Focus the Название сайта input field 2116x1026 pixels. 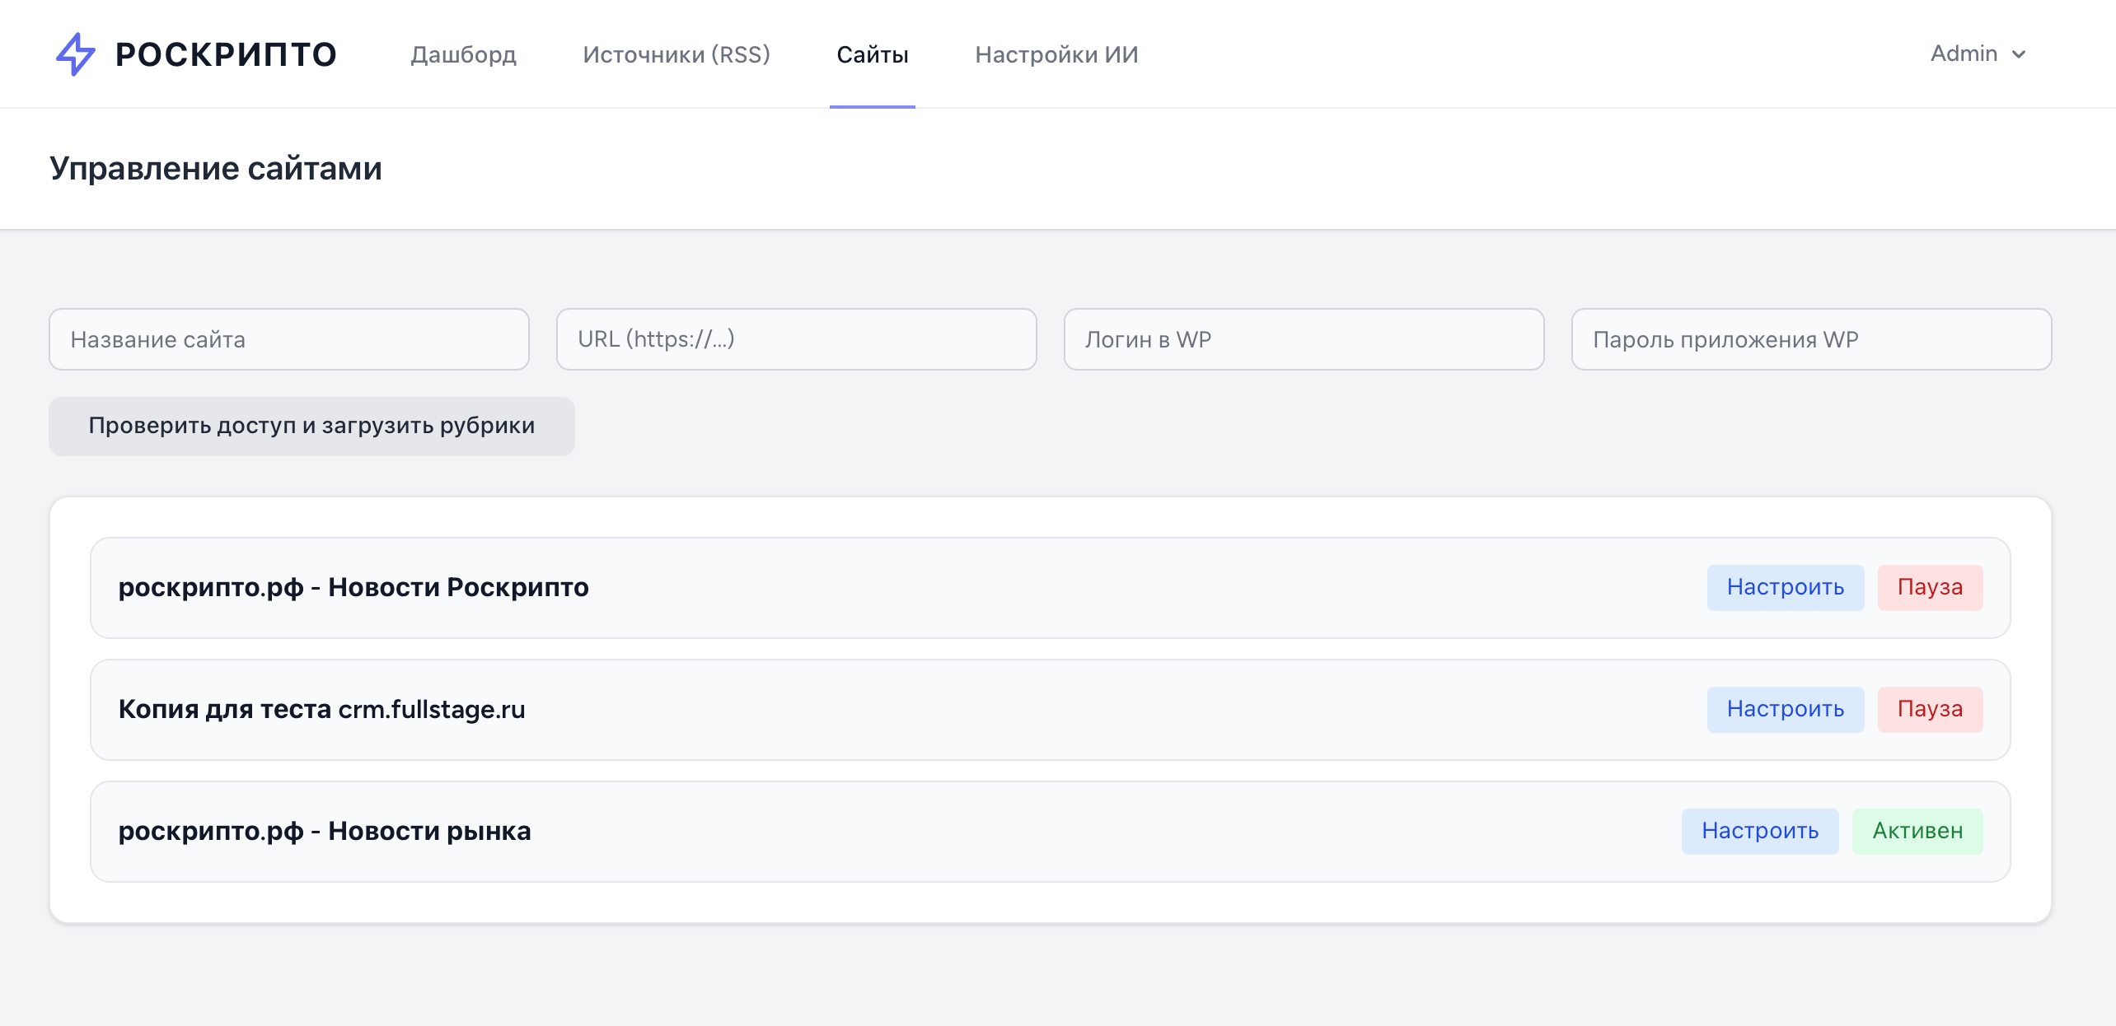pyautogui.click(x=289, y=339)
